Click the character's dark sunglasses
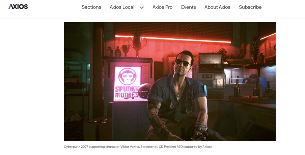The image size is (305, 155). click(183, 63)
